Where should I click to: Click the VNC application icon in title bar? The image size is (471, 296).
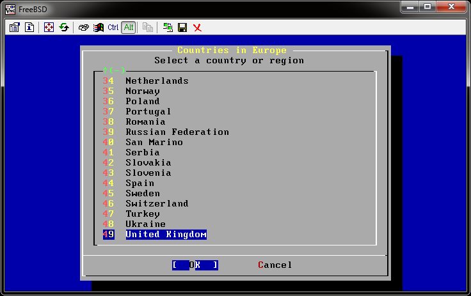10,10
